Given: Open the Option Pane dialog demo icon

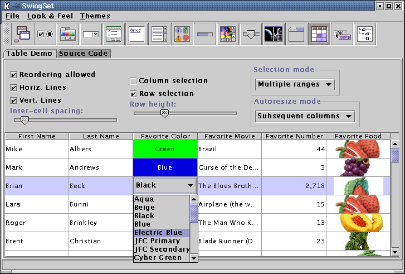Looking at the screenshot, I should point(182,34).
